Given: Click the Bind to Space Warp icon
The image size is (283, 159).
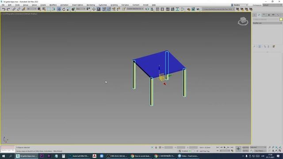Looking at the screenshot, I should click(x=23, y=9).
